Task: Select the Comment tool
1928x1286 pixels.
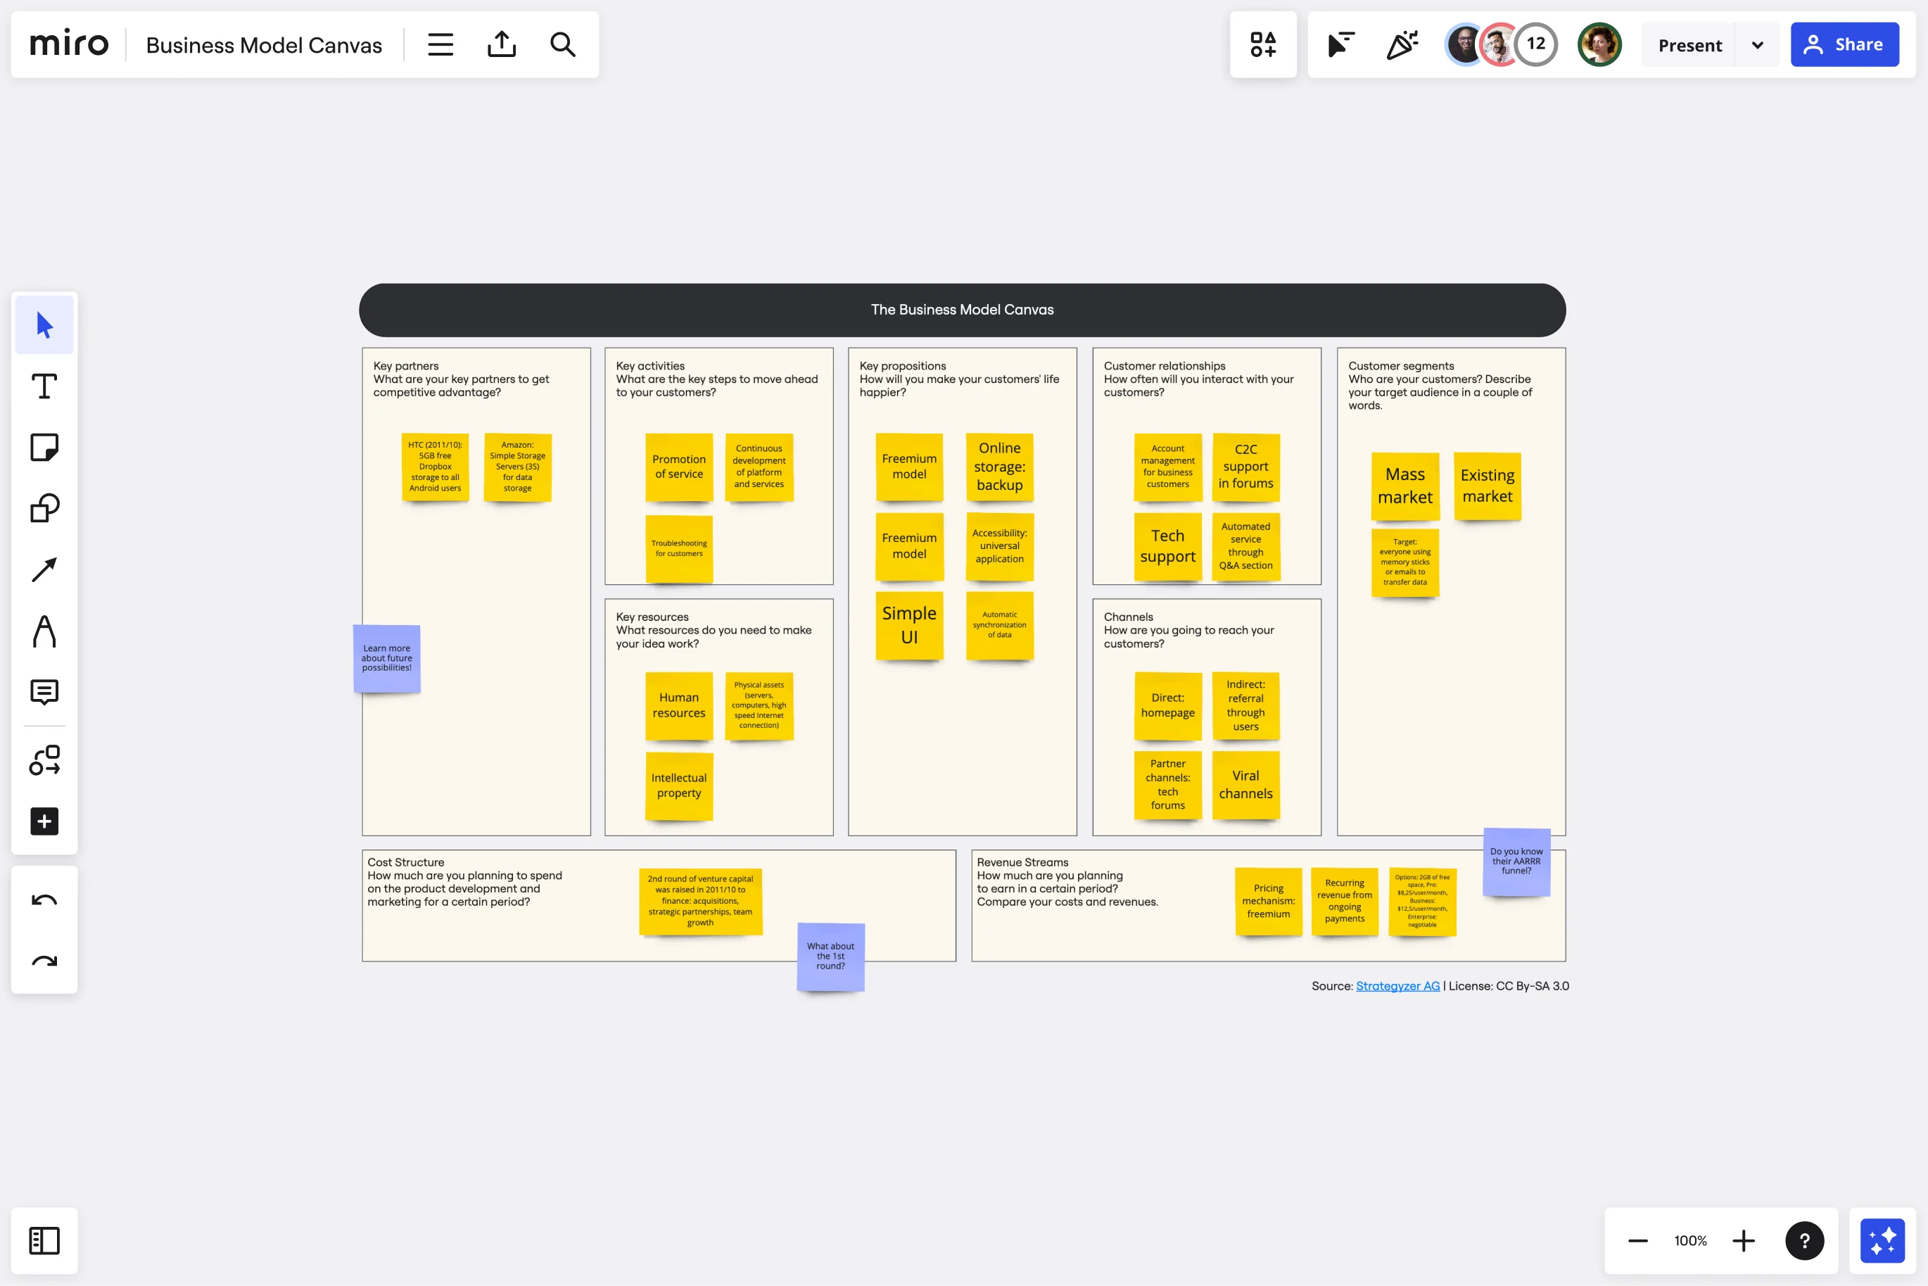Action: 44,692
